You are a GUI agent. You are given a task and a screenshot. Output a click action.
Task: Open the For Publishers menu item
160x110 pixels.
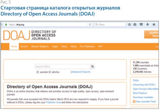click(87, 46)
